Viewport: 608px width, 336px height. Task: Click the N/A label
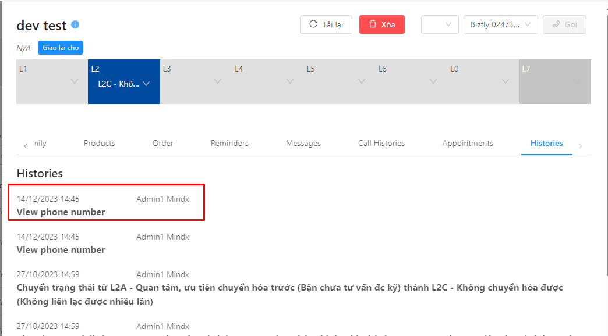pos(23,48)
